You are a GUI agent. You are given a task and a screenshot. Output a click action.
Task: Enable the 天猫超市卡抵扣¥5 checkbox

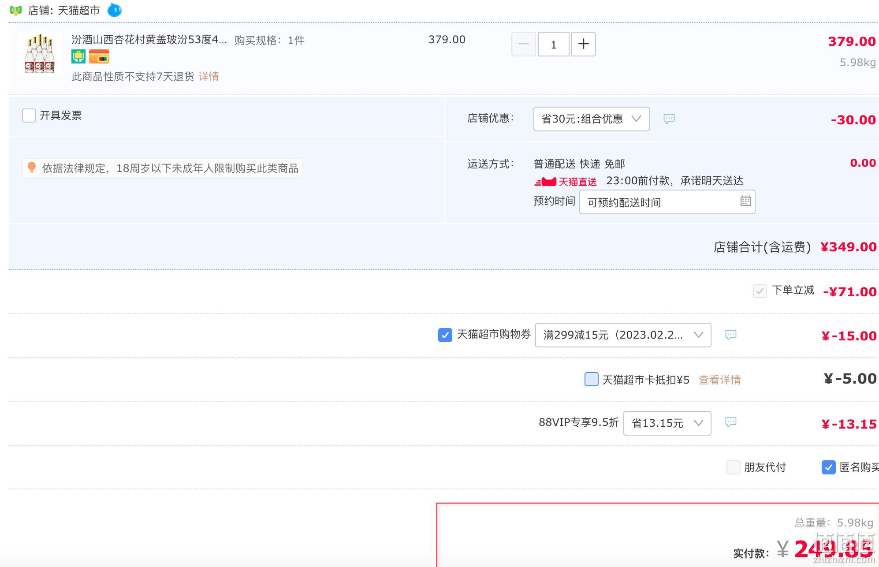[x=591, y=379]
